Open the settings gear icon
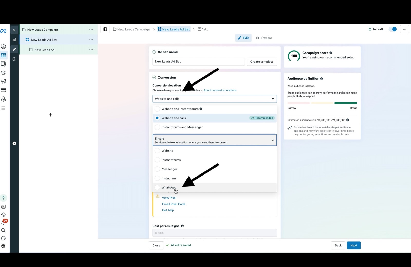This screenshot has width=411, height=267. [x=3, y=215]
